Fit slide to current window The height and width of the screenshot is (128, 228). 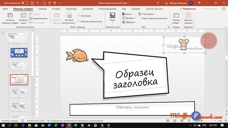click(x=226, y=121)
